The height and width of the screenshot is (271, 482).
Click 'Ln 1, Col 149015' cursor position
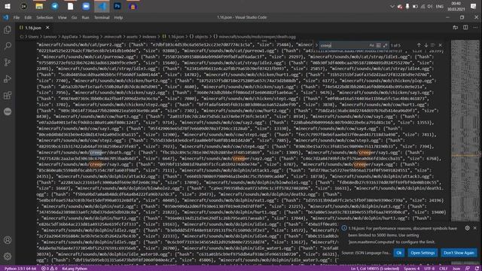tap(375, 268)
